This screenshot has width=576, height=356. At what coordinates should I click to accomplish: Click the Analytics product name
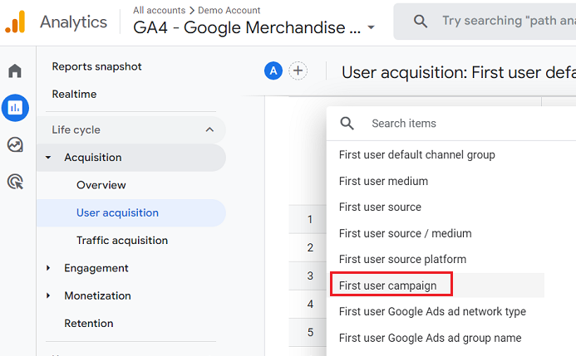[73, 22]
